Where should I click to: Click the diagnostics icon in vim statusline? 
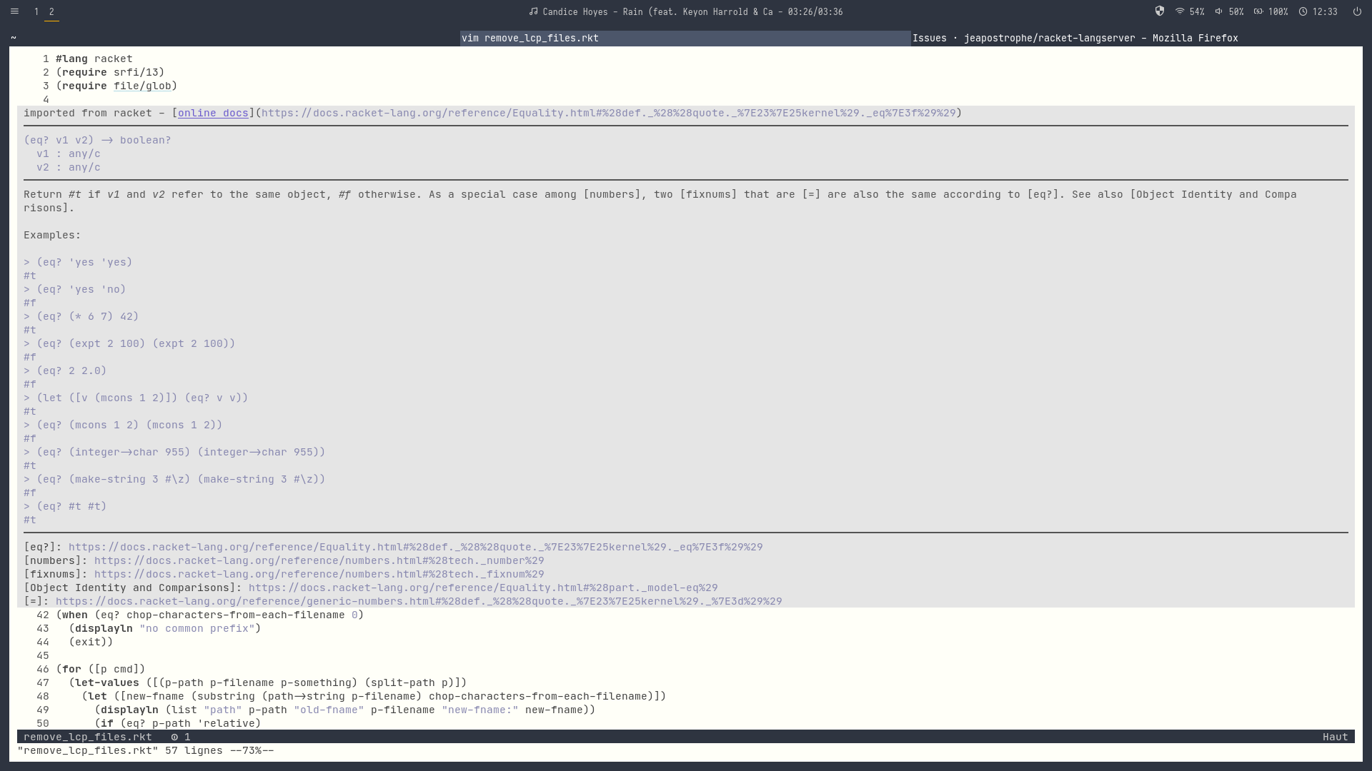174,737
